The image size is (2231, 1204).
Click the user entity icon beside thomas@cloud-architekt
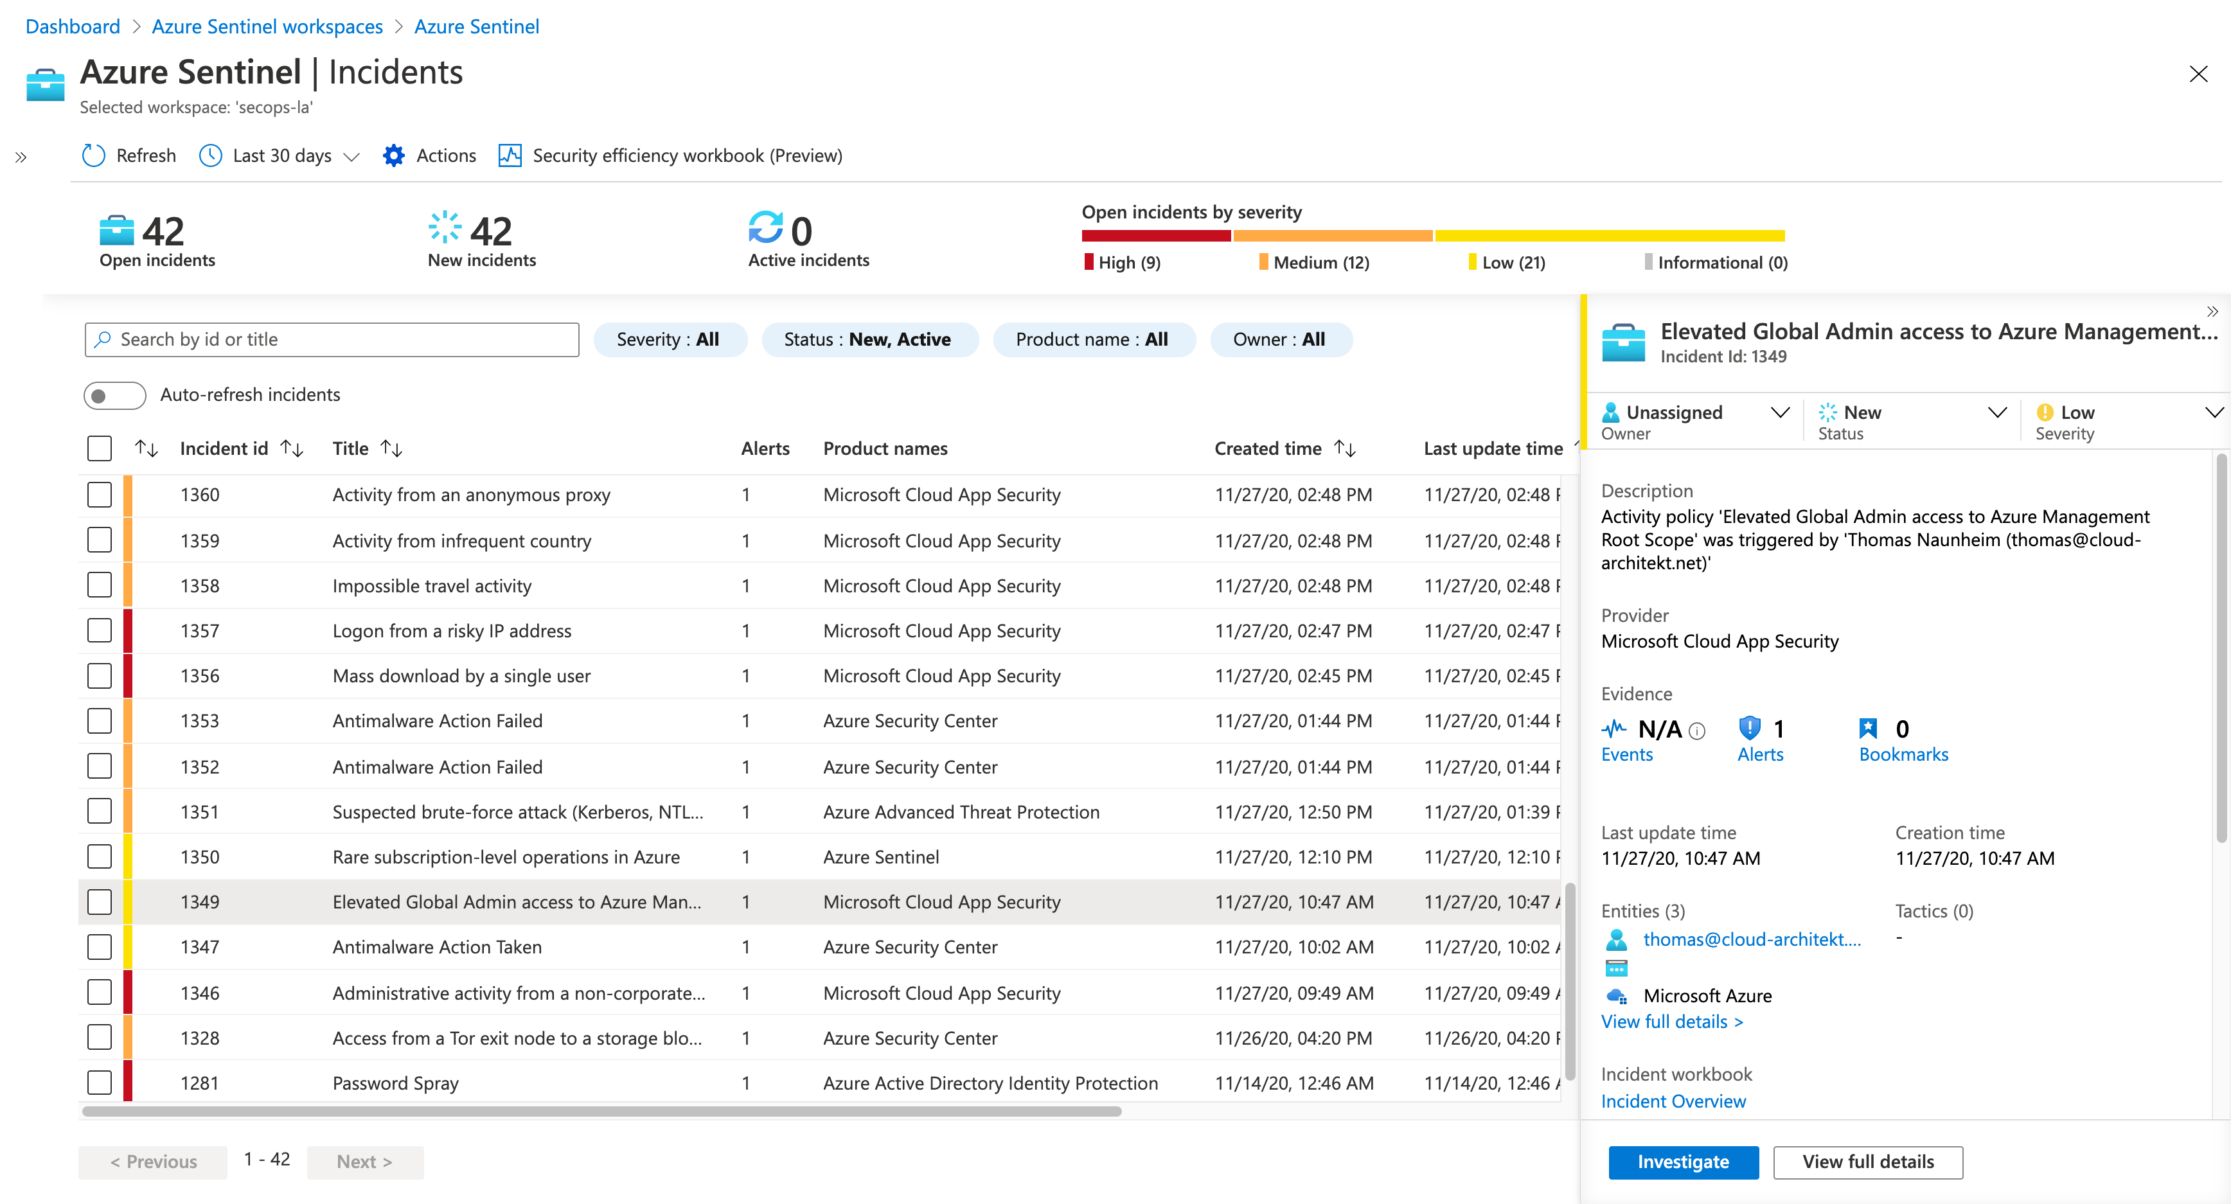click(x=1616, y=940)
